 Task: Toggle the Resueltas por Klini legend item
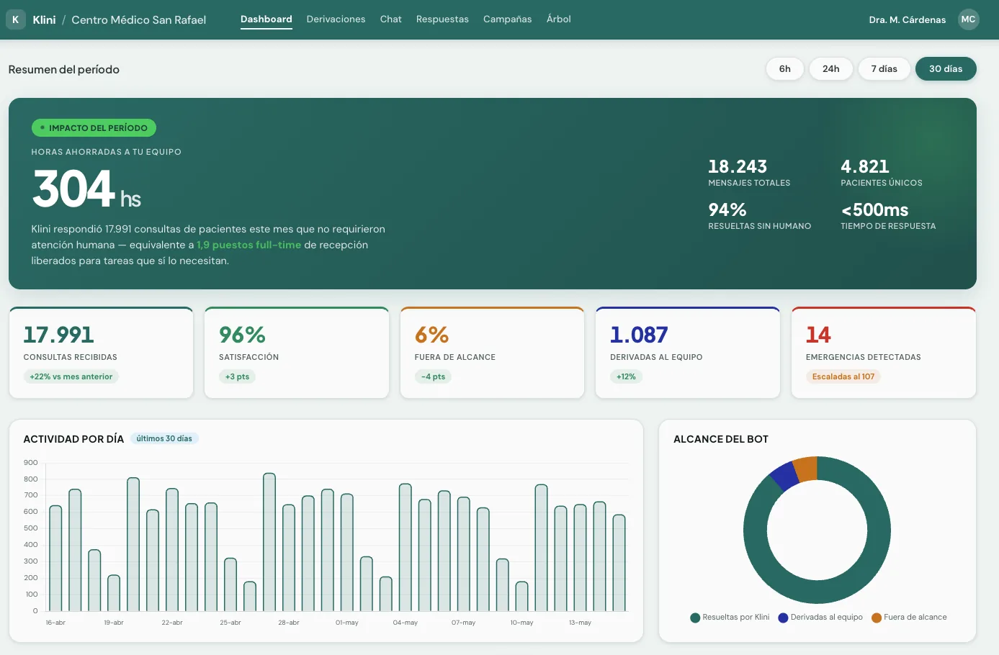[x=730, y=618]
